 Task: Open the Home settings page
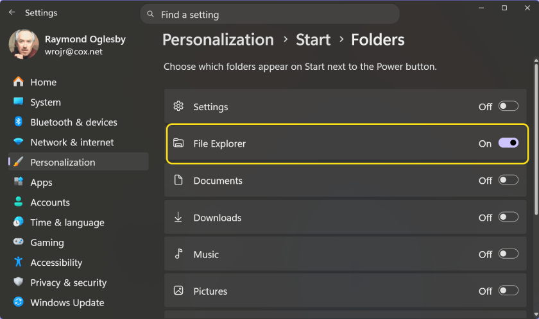click(x=78, y=82)
